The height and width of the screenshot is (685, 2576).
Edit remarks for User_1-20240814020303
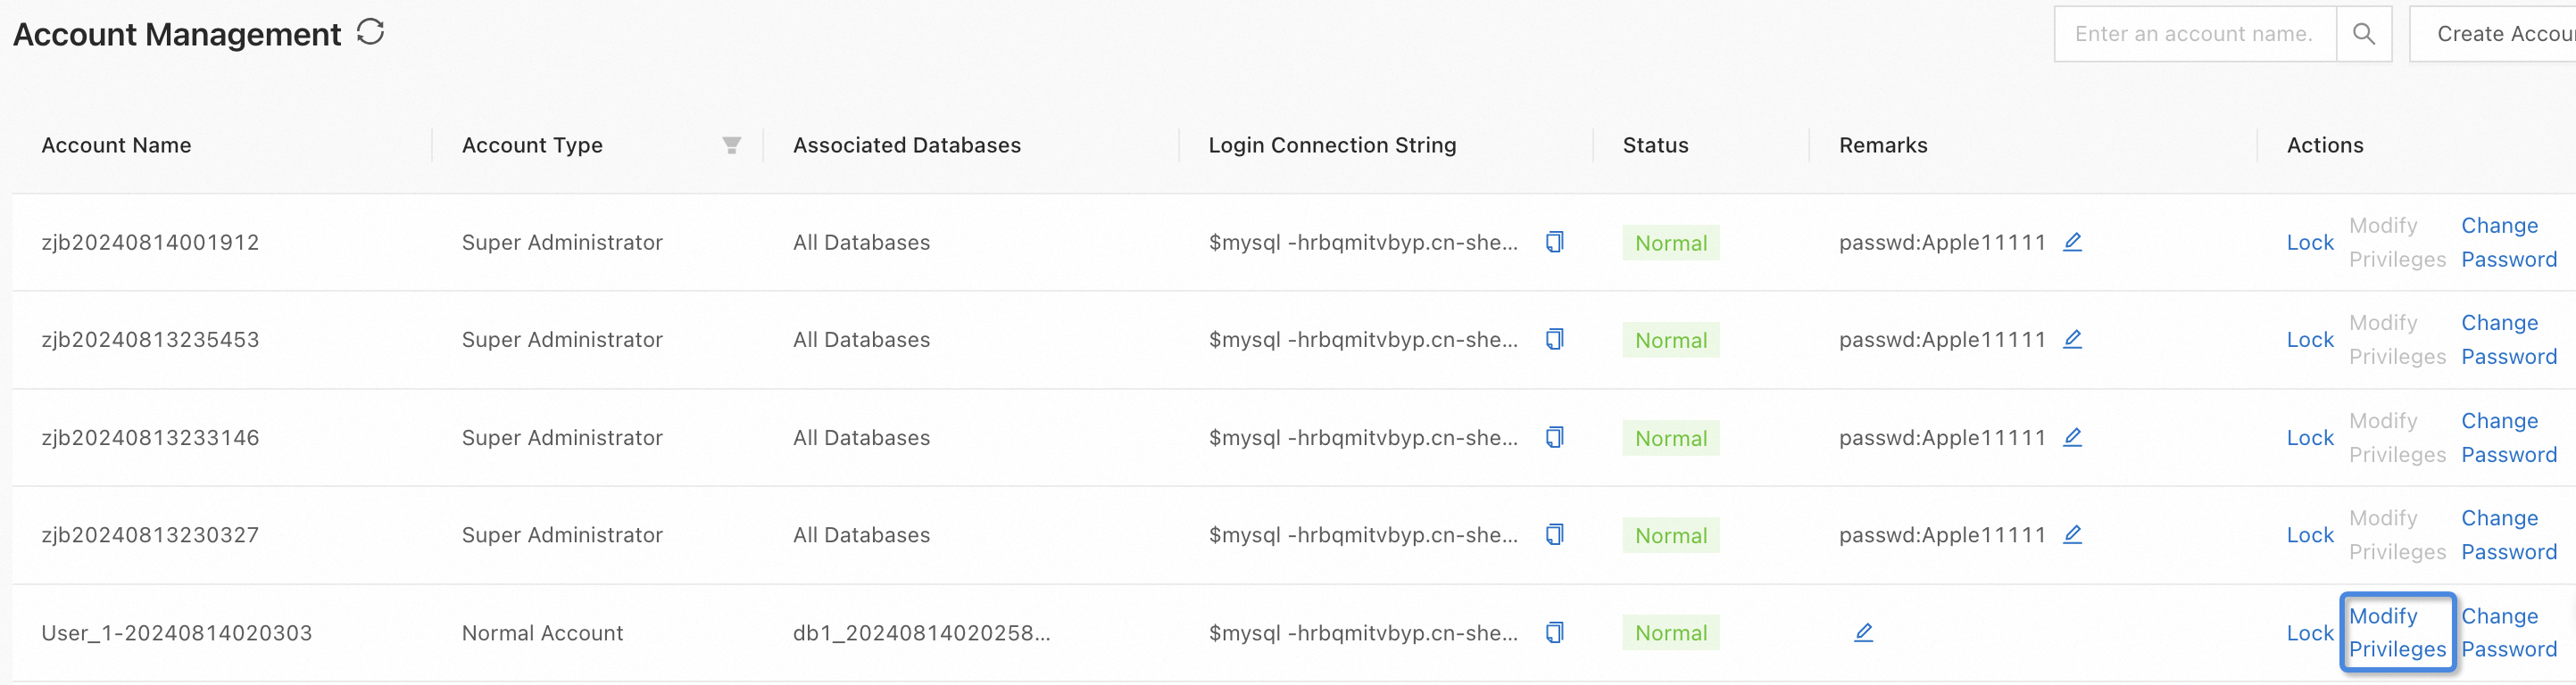[x=1863, y=633]
